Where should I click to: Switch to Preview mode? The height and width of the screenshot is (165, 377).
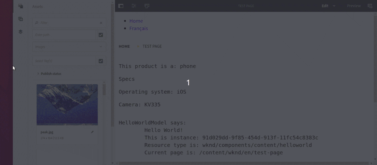(x=354, y=6)
